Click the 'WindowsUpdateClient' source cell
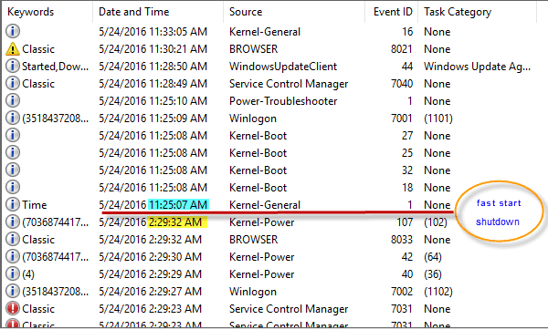The image size is (548, 330). (283, 67)
